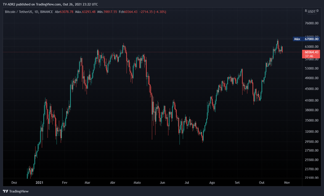Click the 49000.00 price axis label
Image resolution: width=324 pixels, height=196 pixels.
coord(311,78)
